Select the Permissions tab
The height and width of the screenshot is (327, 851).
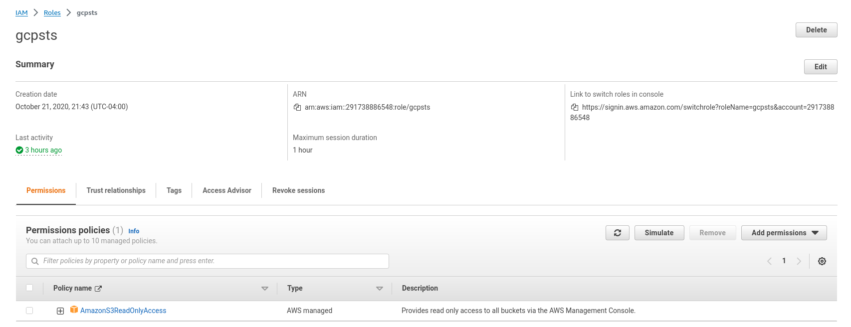(46, 190)
